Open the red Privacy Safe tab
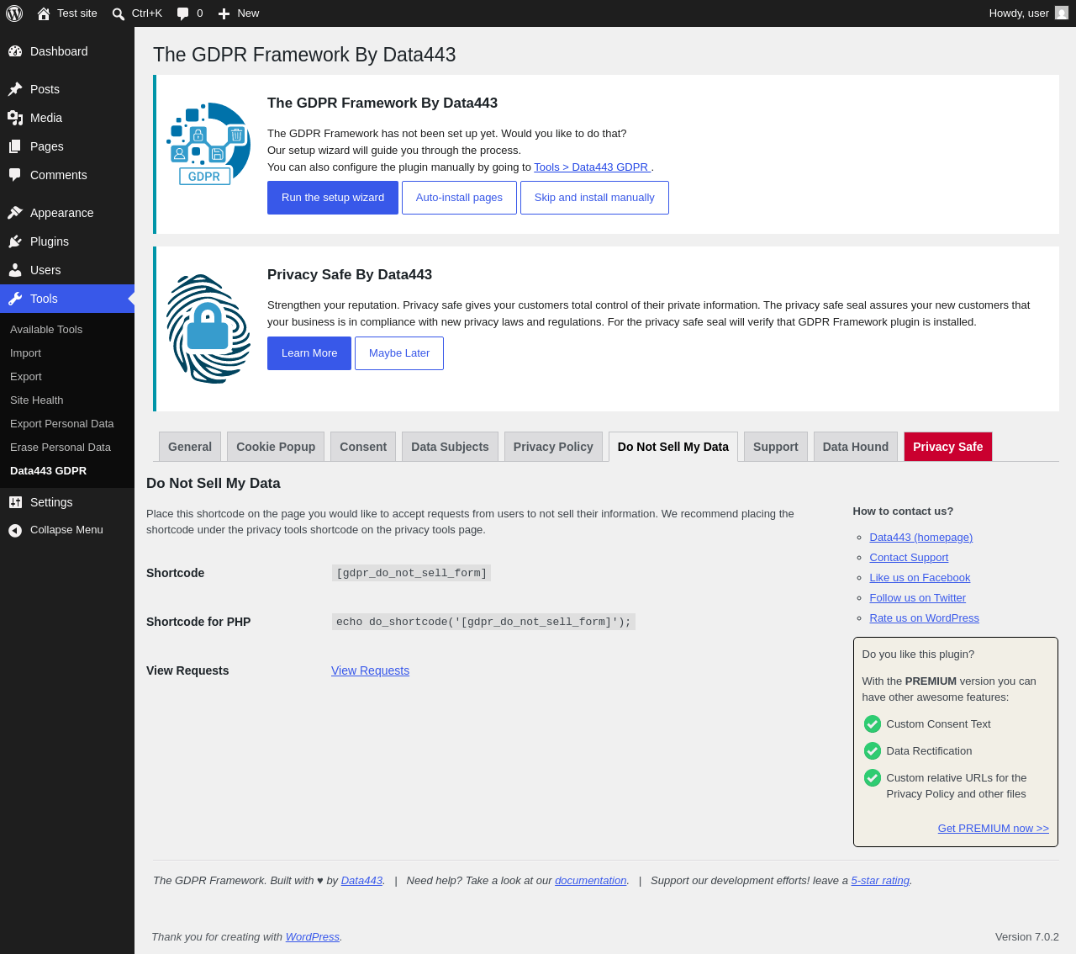This screenshot has height=954, width=1076. coord(948,447)
